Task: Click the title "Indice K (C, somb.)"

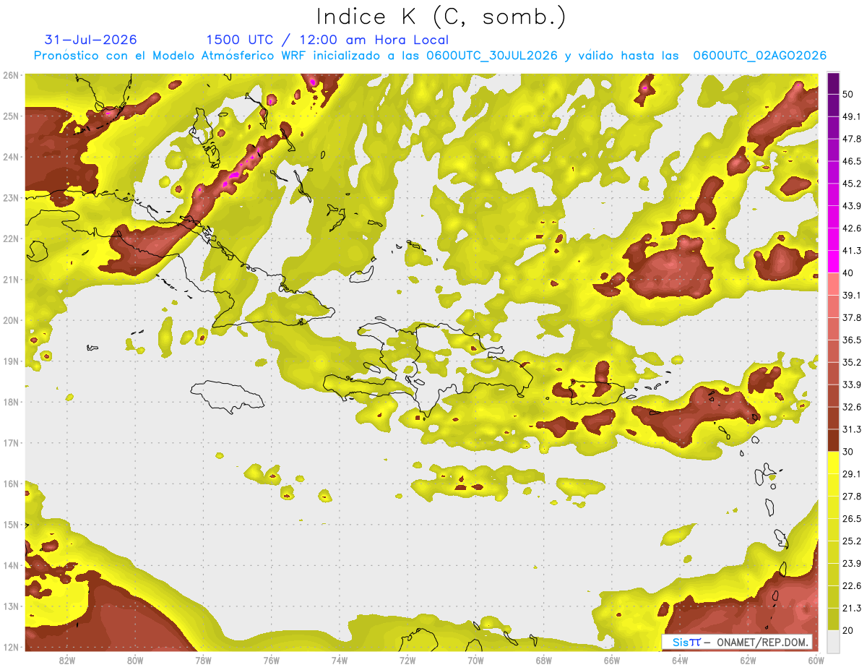Action: click(x=441, y=17)
